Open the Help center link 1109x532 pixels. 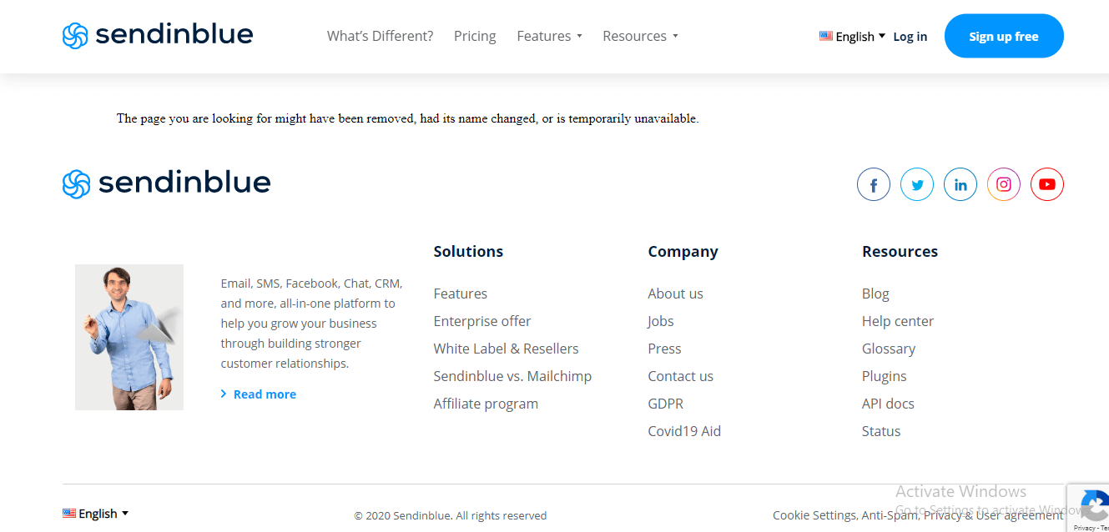tap(897, 321)
